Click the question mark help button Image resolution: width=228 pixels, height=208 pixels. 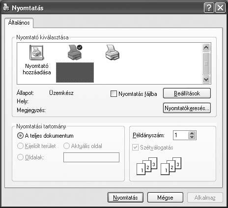[209, 8]
